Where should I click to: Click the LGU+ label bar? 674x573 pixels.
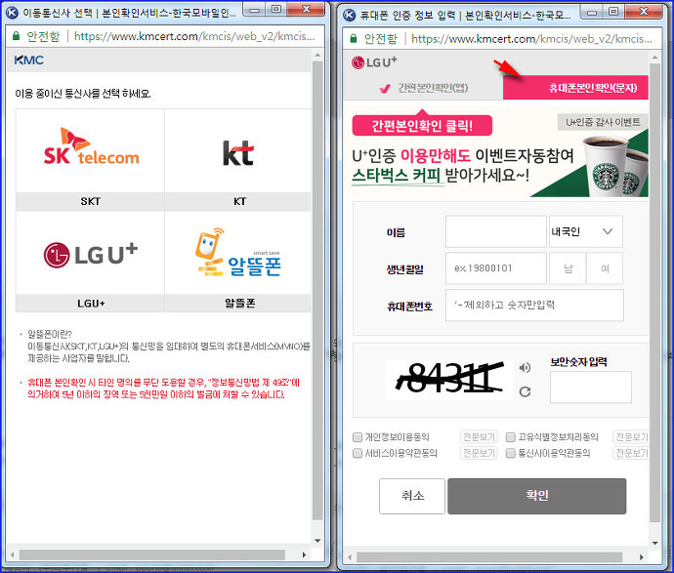90,304
